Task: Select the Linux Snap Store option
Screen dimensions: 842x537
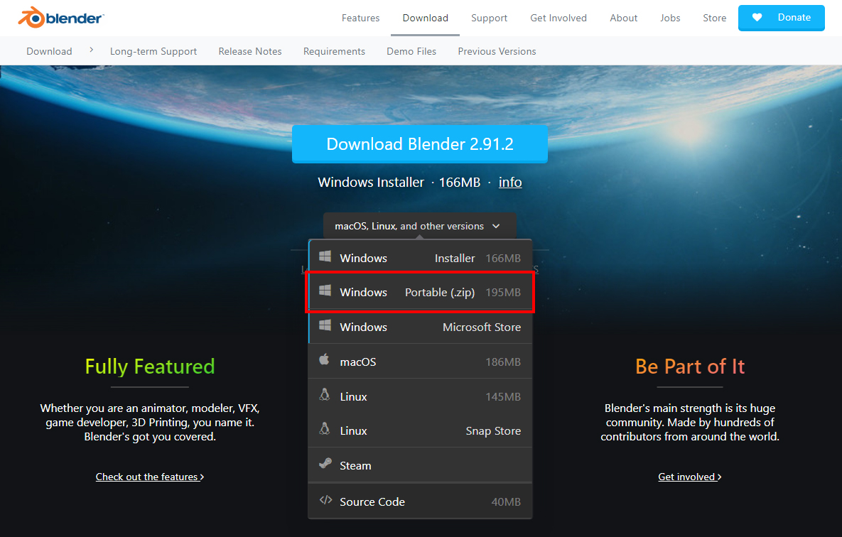Action: (420, 430)
